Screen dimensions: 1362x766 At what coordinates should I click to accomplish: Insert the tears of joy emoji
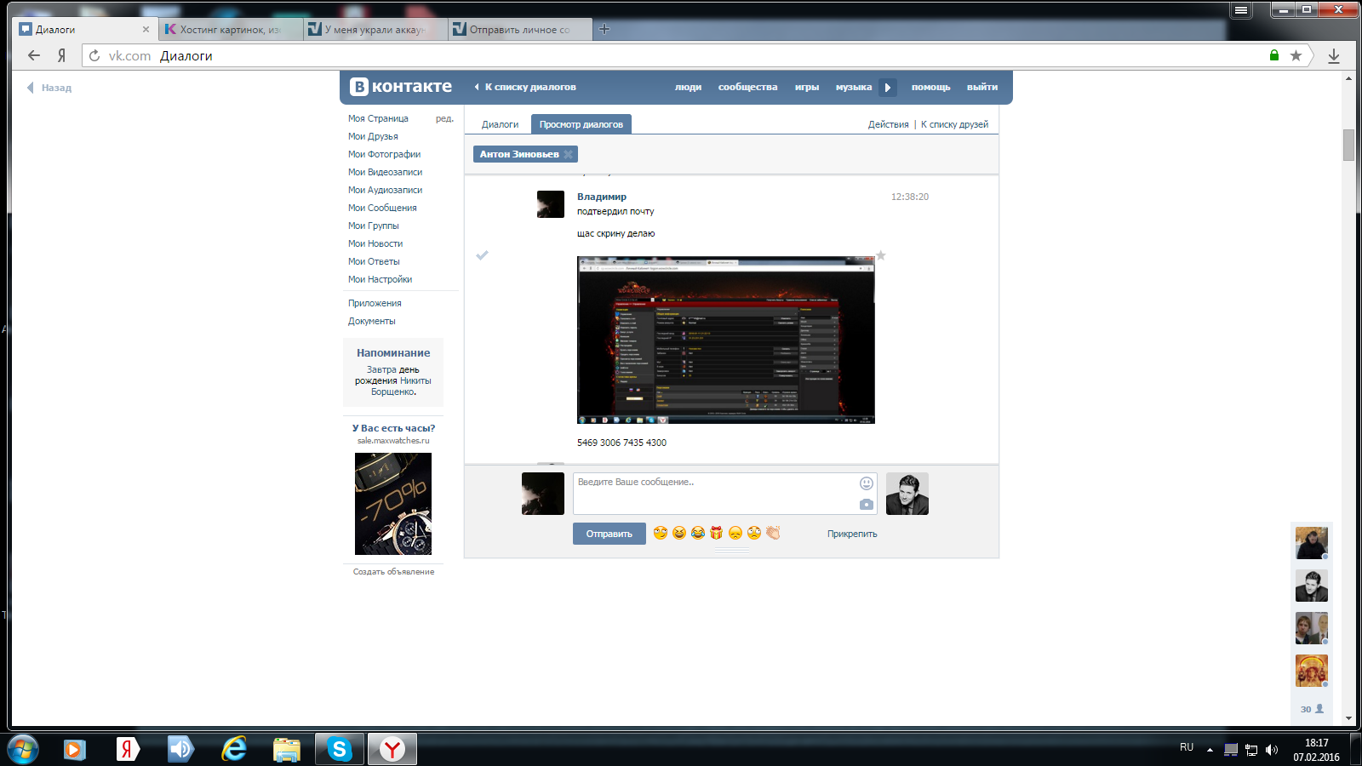point(698,533)
